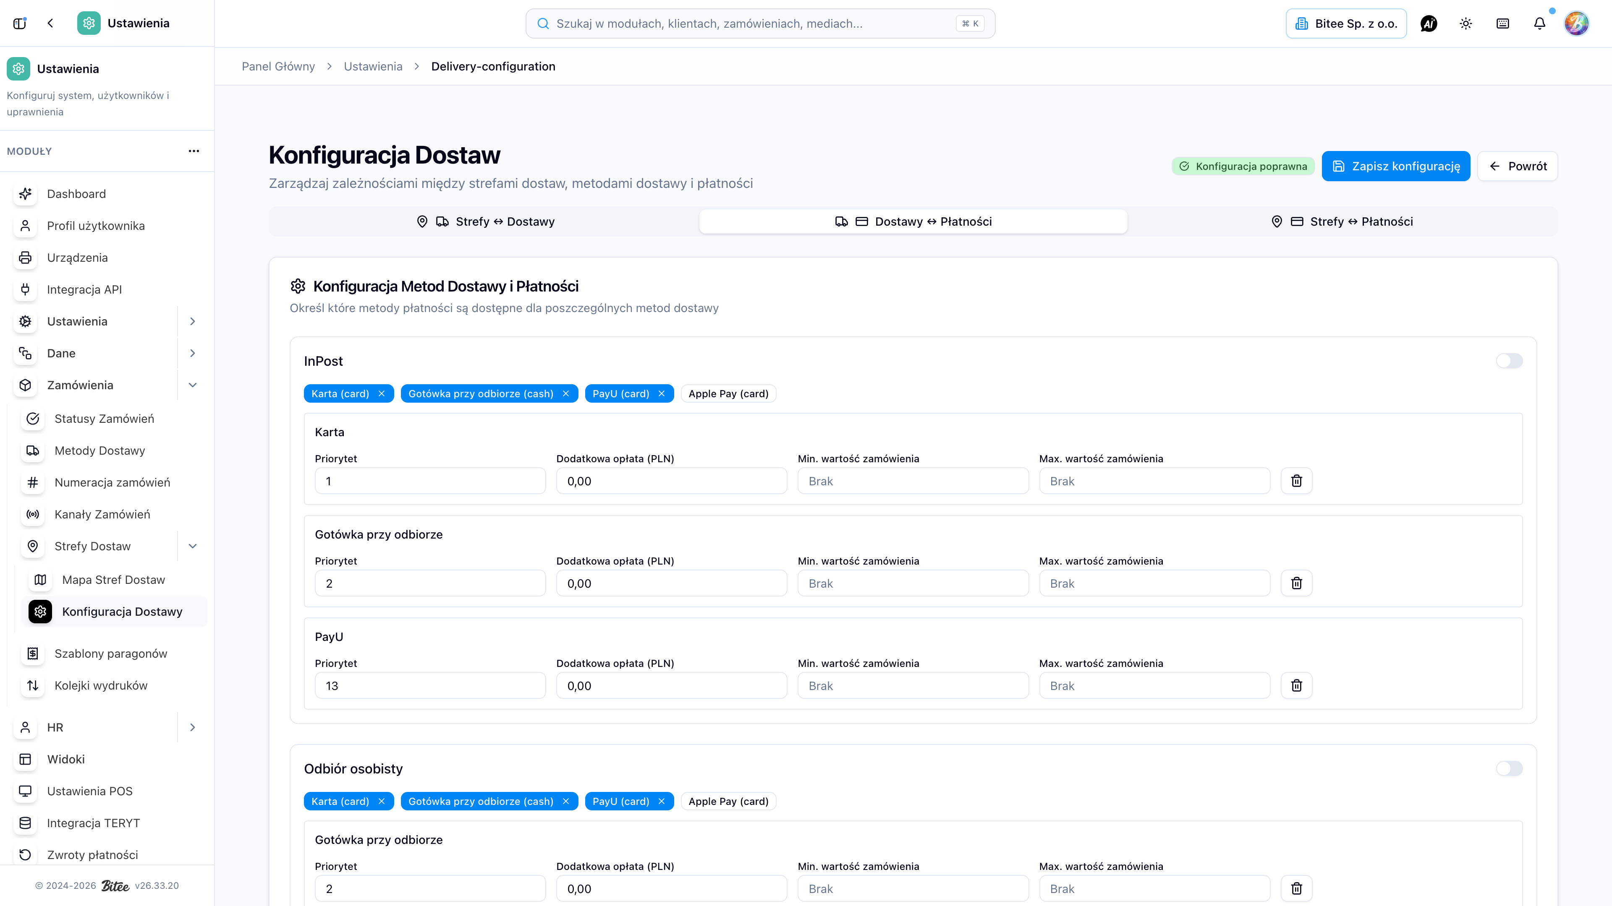Open notifications bell
The image size is (1612, 906).
click(x=1539, y=24)
